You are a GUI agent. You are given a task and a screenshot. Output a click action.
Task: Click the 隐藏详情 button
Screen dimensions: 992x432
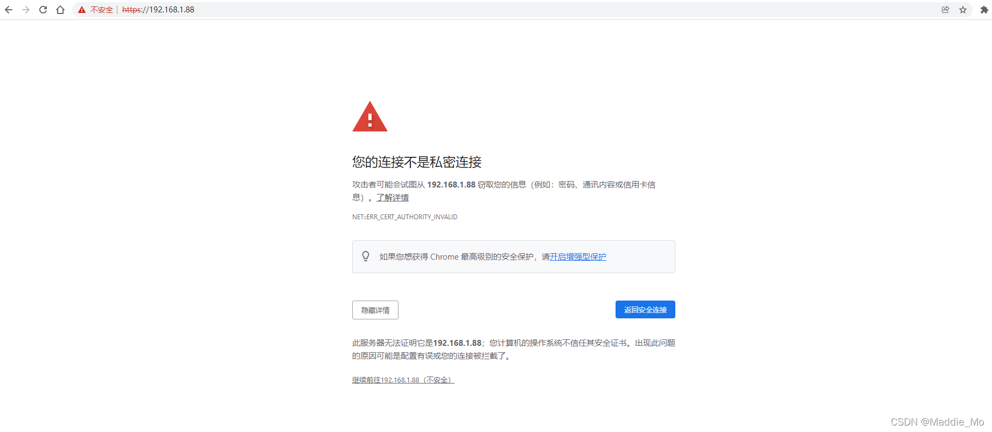[375, 310]
